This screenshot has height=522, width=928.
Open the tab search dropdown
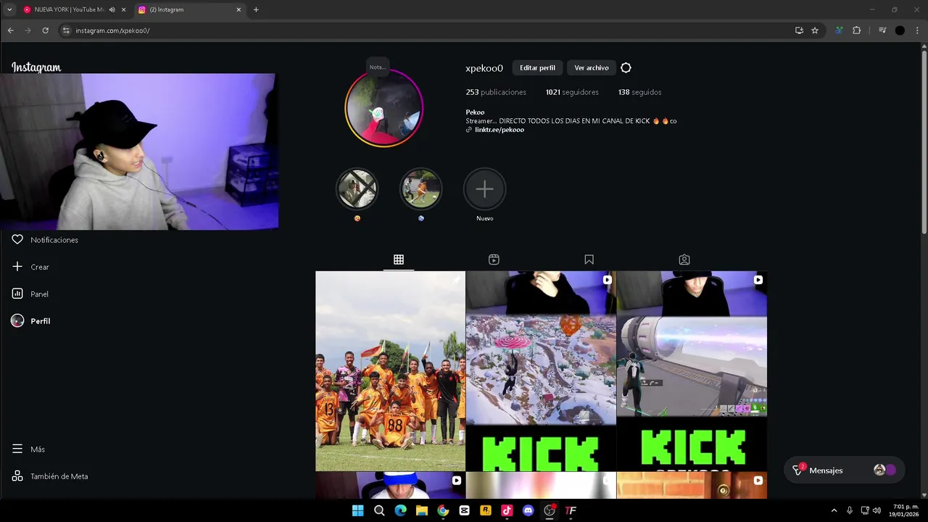pyautogui.click(x=9, y=9)
